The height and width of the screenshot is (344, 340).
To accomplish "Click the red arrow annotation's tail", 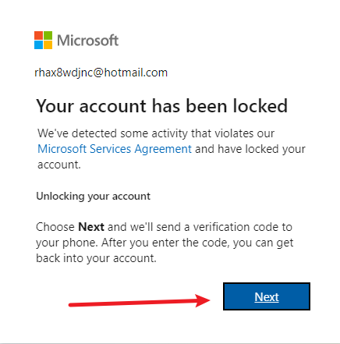I will 72,304.
